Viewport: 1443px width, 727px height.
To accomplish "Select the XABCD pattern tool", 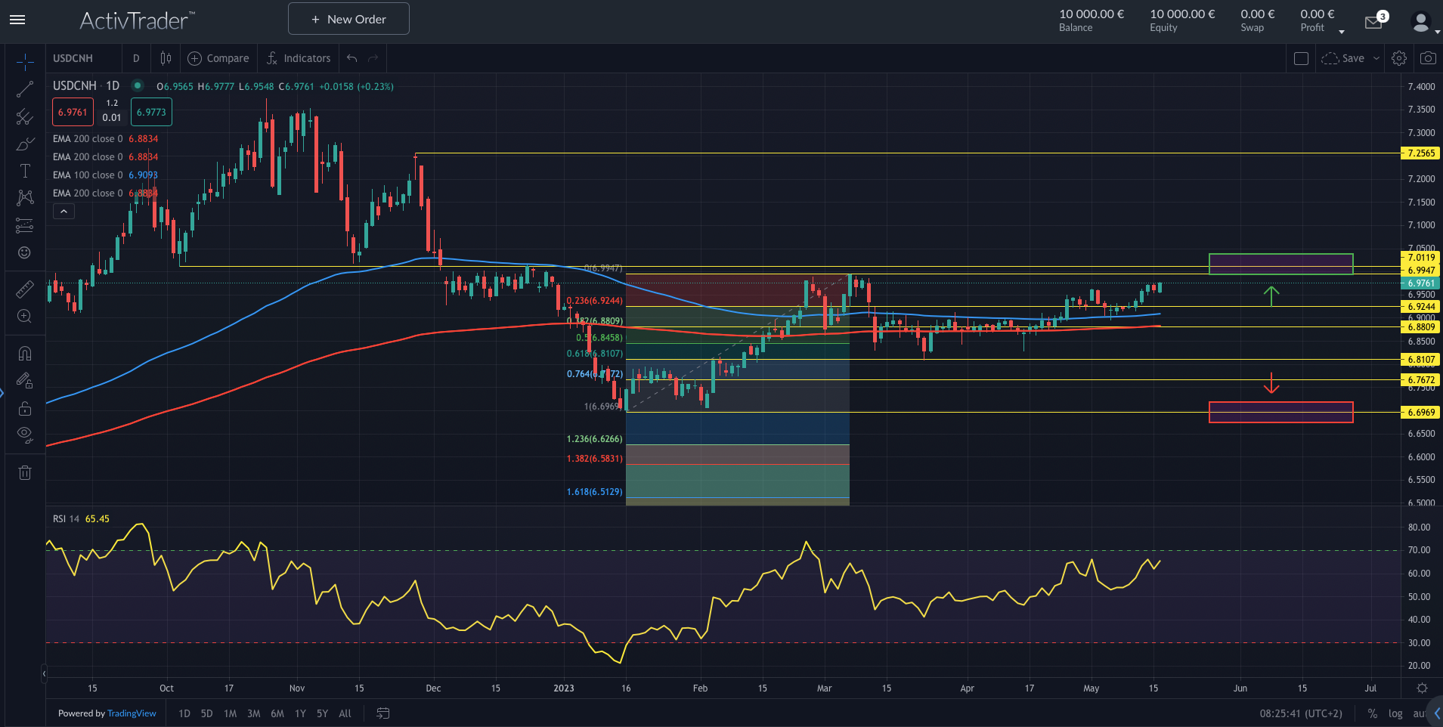I will click(x=25, y=197).
